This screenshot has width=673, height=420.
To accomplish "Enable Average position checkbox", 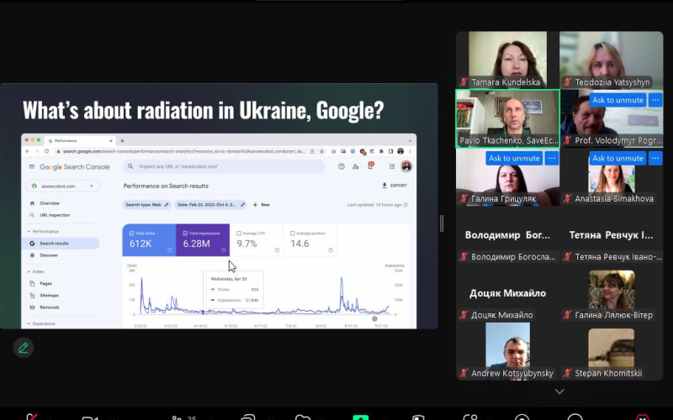I will (x=293, y=234).
